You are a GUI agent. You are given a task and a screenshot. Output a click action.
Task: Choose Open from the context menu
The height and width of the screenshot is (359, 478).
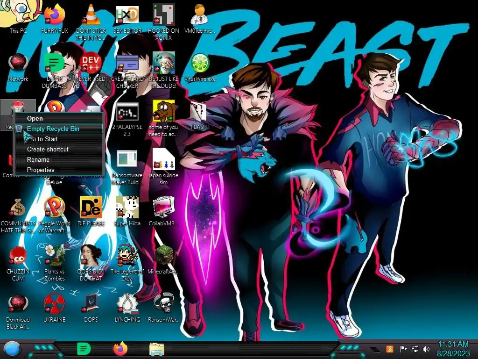click(59, 118)
